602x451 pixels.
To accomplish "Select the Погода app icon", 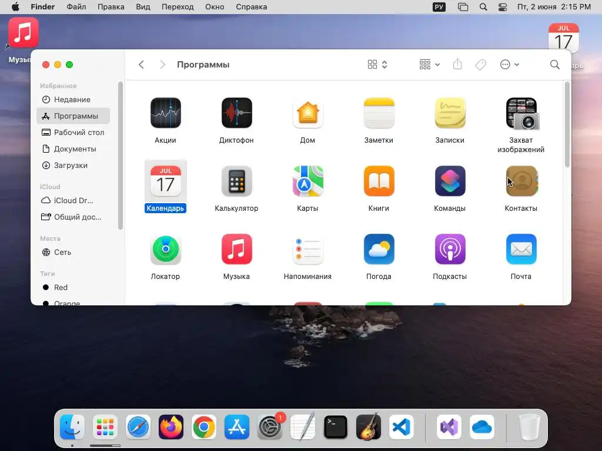I will pos(379,249).
